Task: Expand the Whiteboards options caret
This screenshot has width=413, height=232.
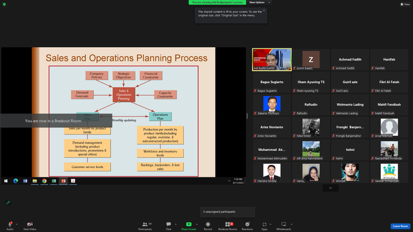Action: 292,224
